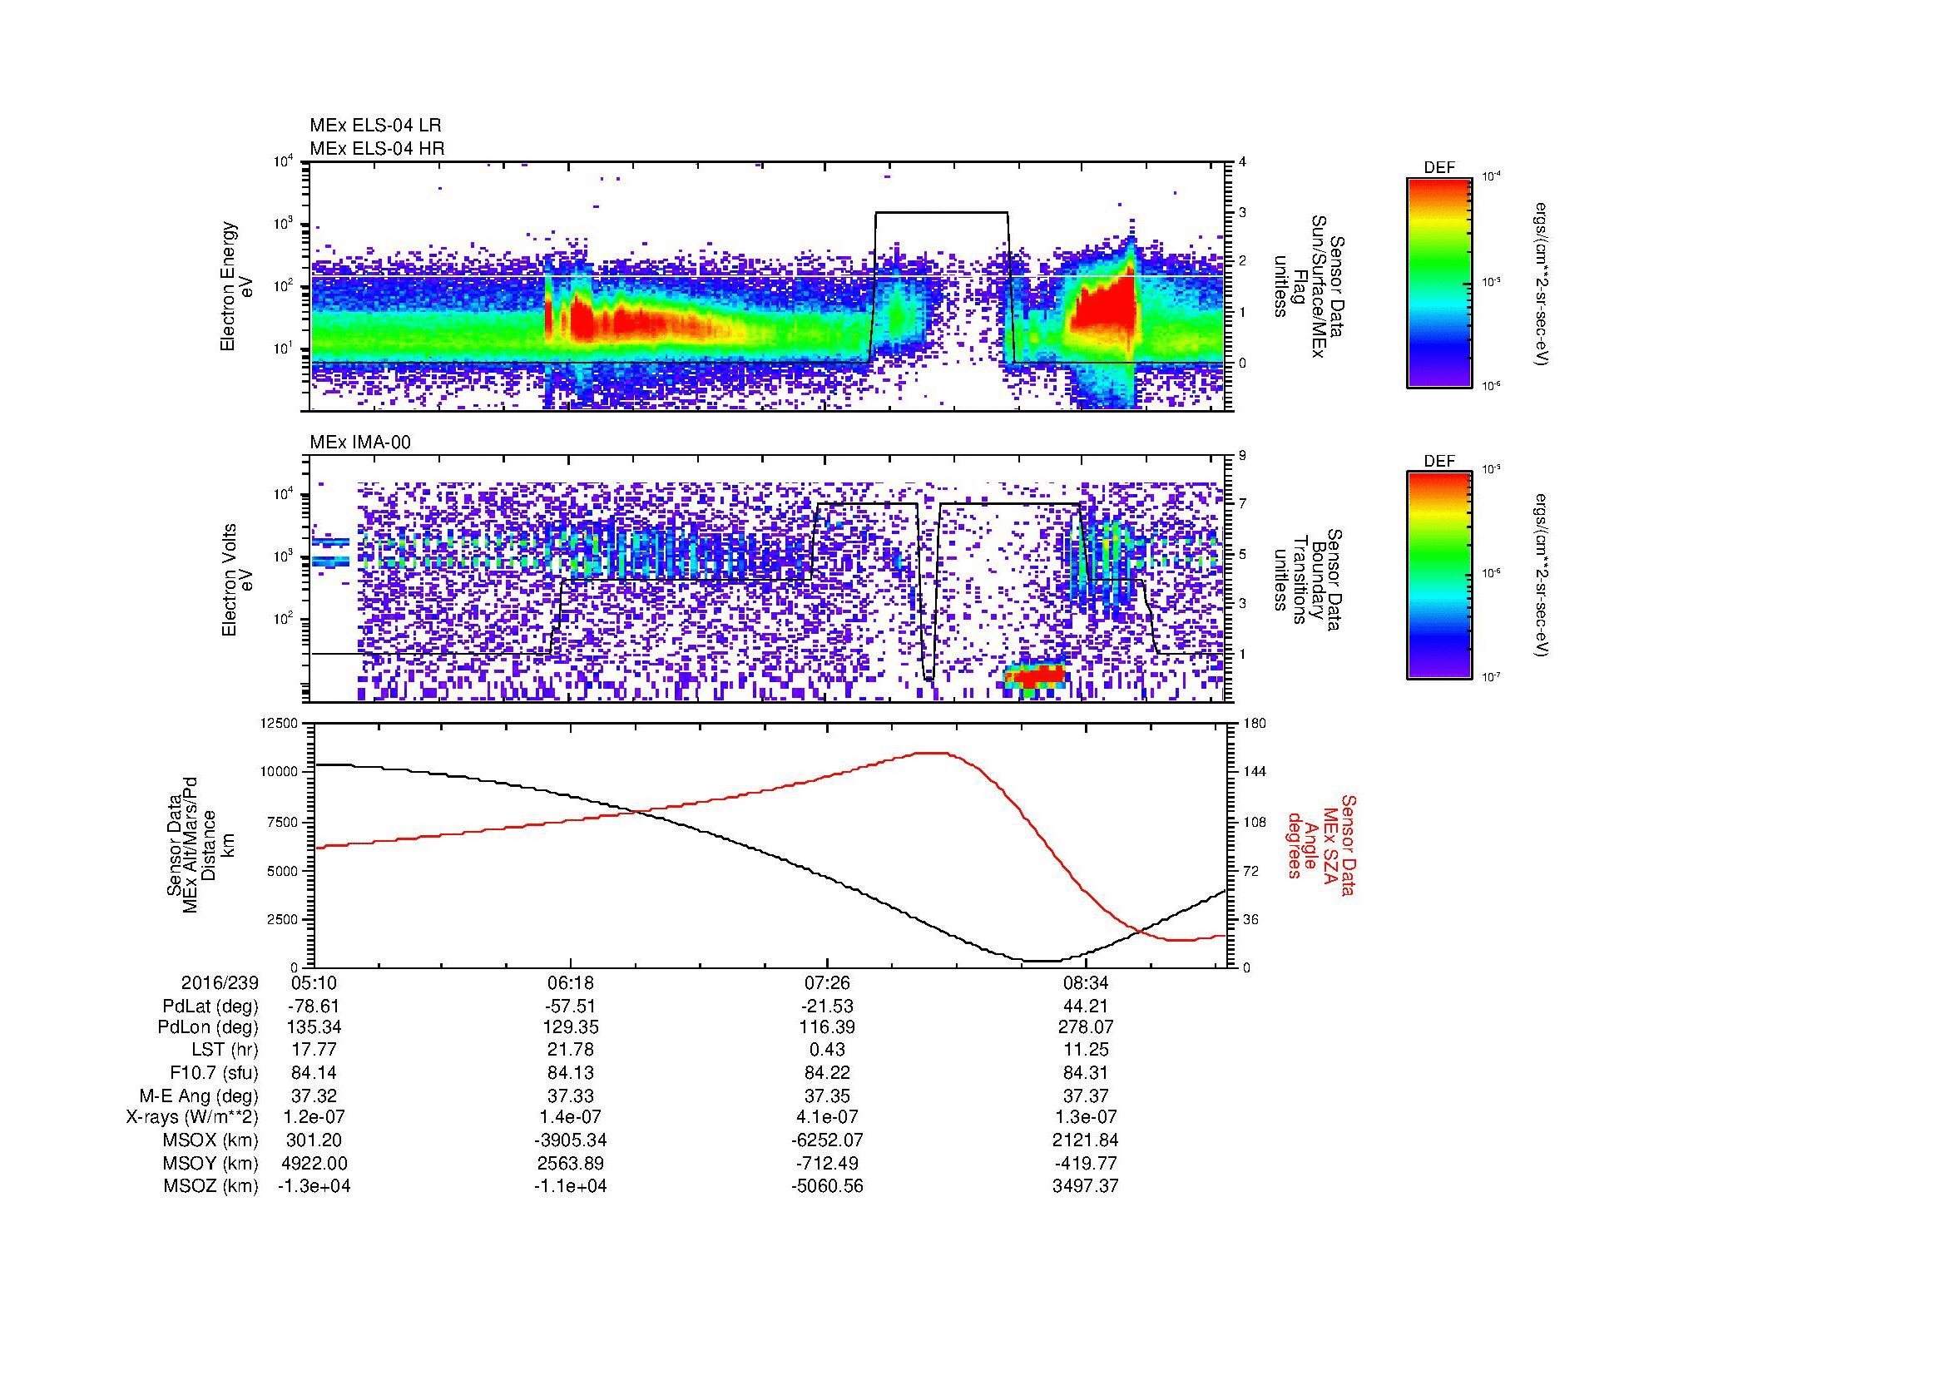Click the 'LST (hr)' row label

click(x=225, y=1050)
